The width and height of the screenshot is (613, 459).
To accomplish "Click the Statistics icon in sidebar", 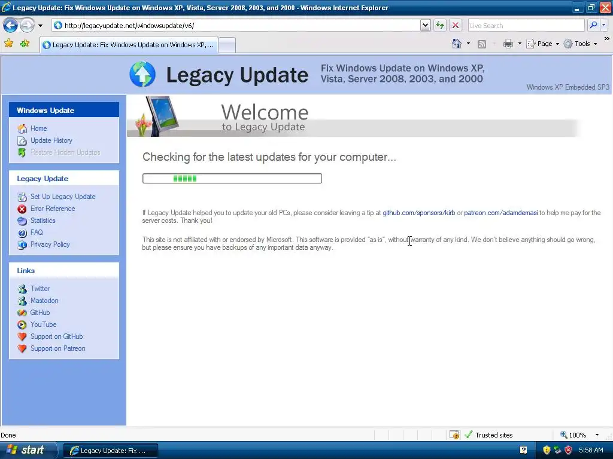I will (x=22, y=221).
